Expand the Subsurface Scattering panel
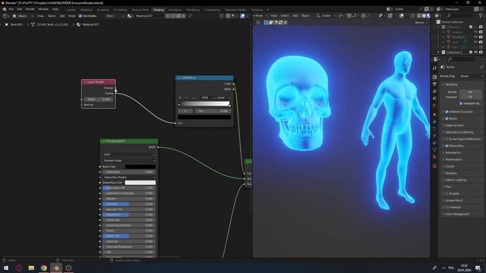Viewport: 486px width, 273px height. [462, 132]
